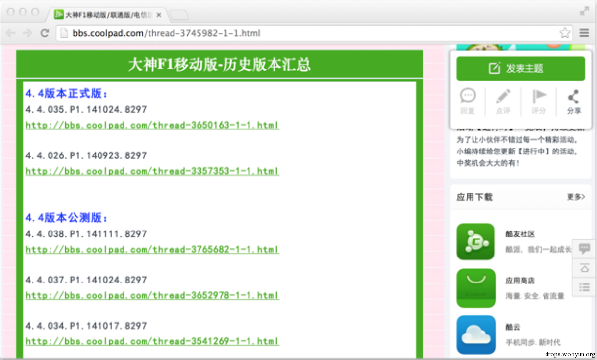This screenshot has width=597, height=360.
Task: Click the browser forward arrow
Action: pos(27,33)
